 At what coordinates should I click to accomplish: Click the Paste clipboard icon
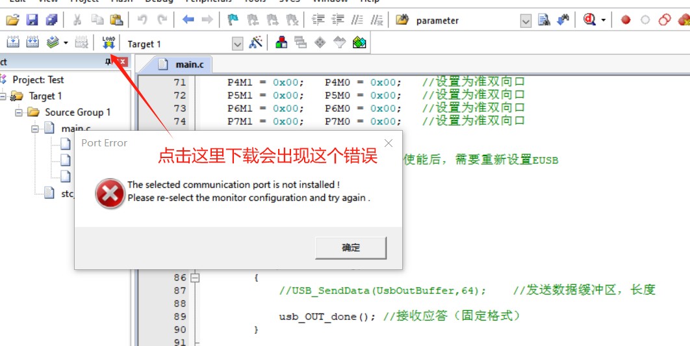[x=116, y=20]
